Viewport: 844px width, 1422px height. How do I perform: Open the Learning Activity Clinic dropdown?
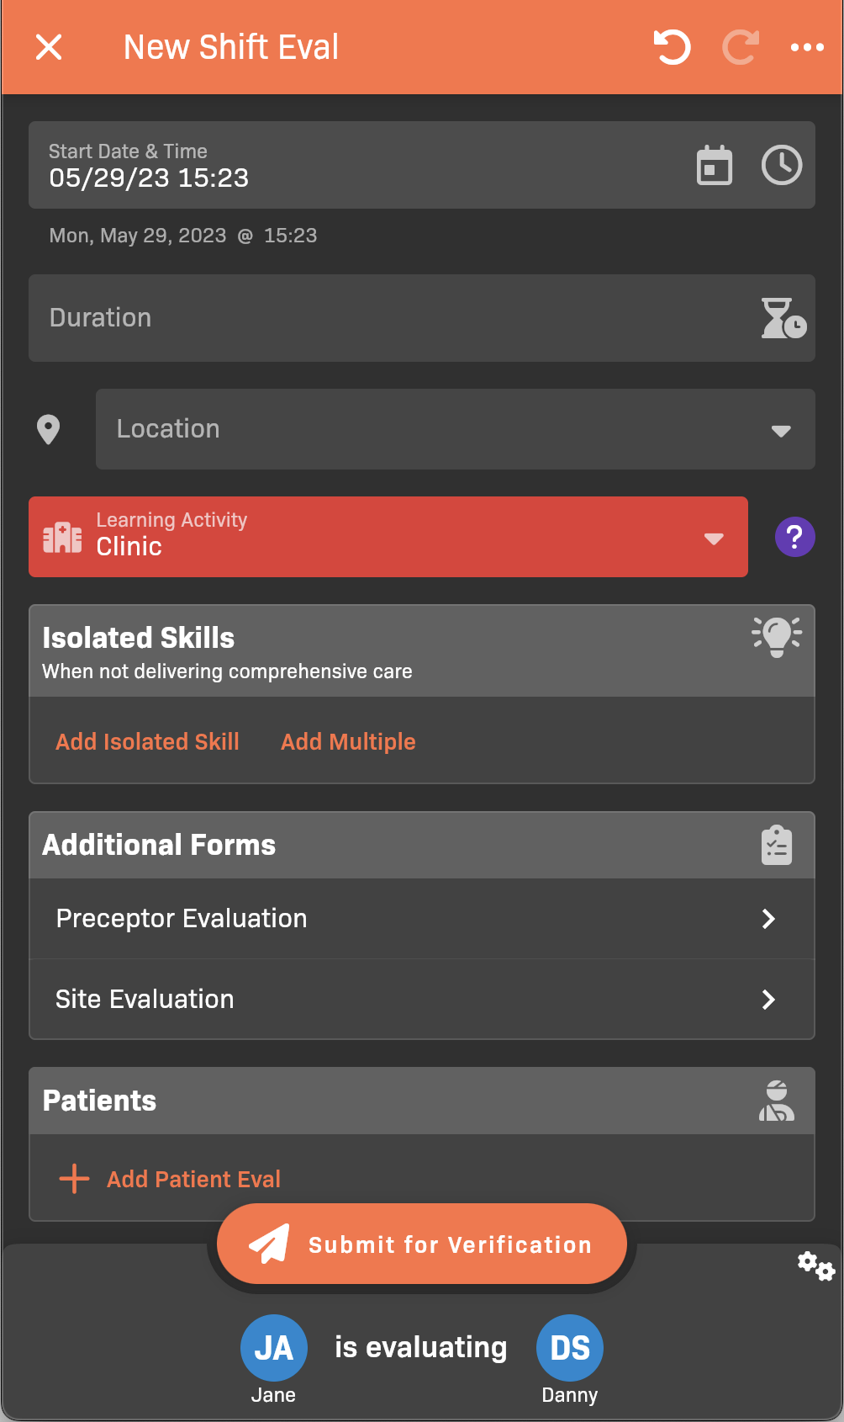pos(388,537)
